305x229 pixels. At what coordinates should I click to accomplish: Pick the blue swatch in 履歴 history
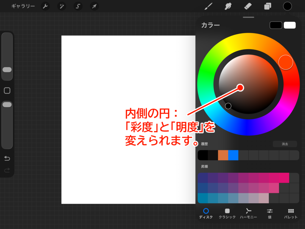[x=233, y=155]
